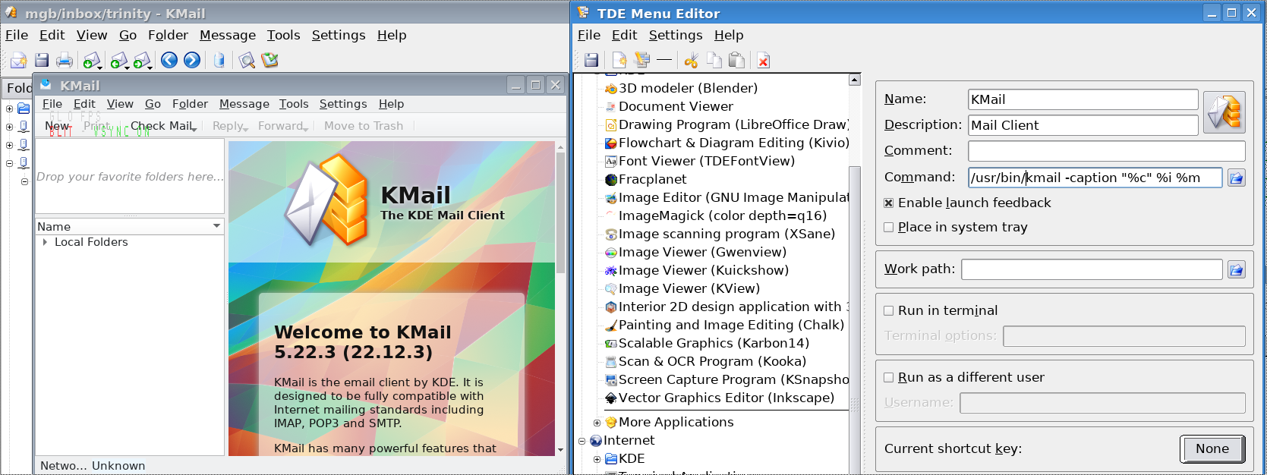1267x475 pixels.
Task: Click the browse icon next to Command field
Action: click(1237, 178)
